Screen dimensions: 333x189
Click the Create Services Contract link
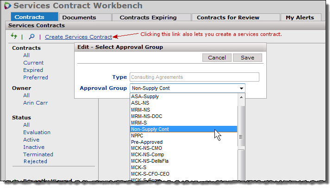[78, 37]
